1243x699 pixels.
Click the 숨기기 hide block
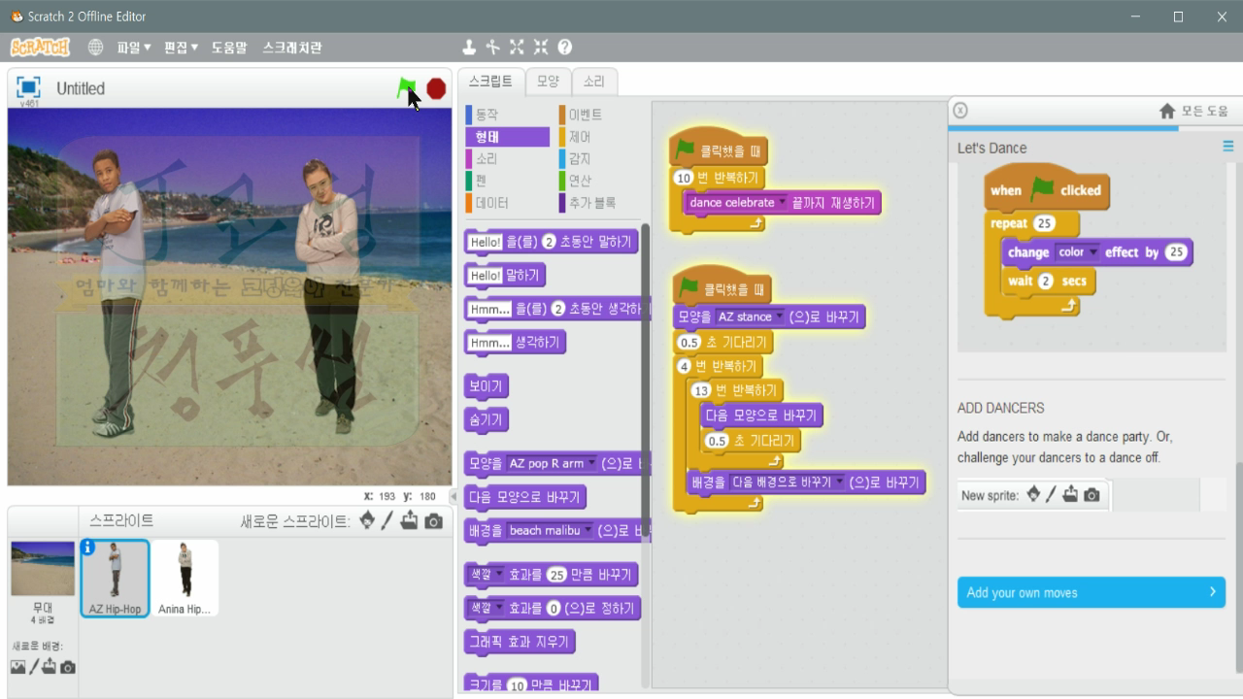(x=487, y=420)
